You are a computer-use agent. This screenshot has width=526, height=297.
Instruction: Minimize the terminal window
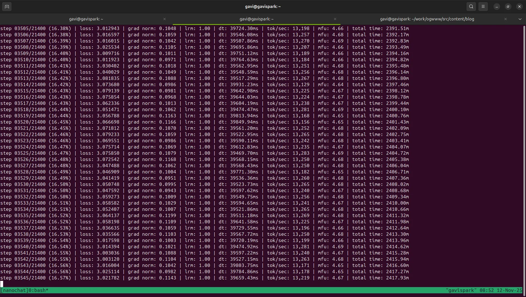(x=497, y=7)
